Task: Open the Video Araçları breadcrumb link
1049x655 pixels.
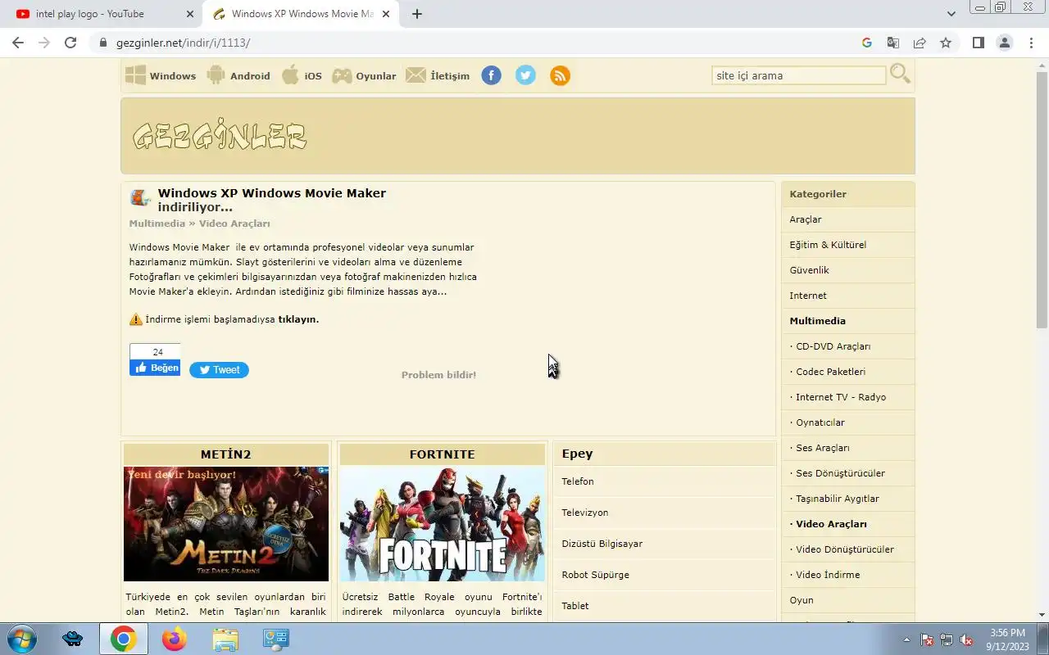Action: pos(234,224)
